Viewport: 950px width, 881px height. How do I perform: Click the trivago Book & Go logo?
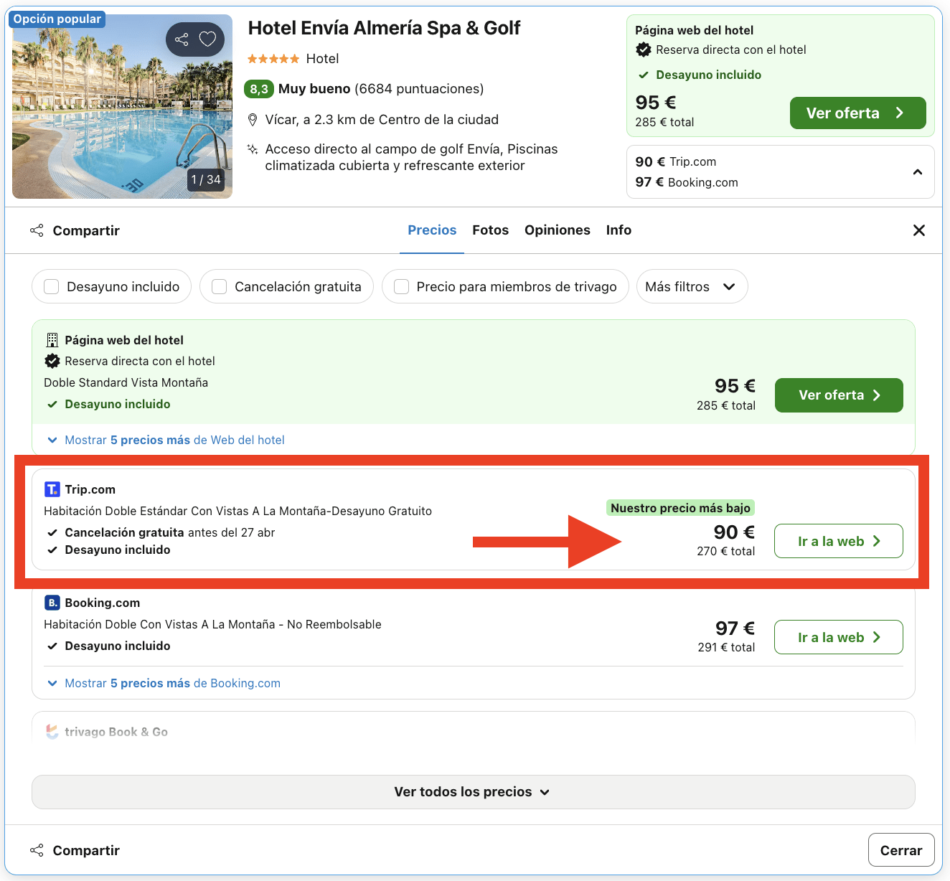(52, 732)
